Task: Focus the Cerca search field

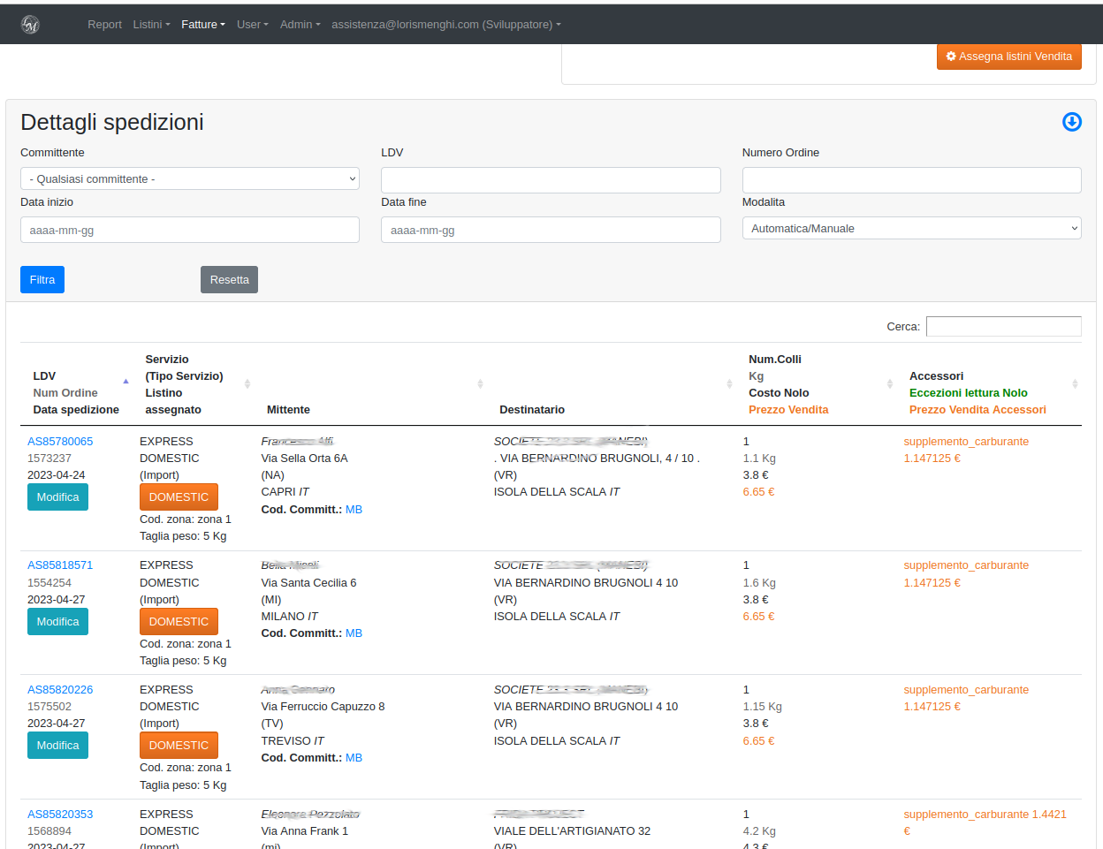Action: click(x=1003, y=327)
